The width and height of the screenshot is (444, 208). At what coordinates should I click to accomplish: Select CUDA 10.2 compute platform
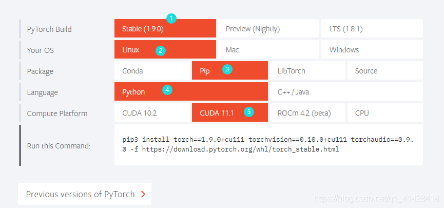[152, 112]
